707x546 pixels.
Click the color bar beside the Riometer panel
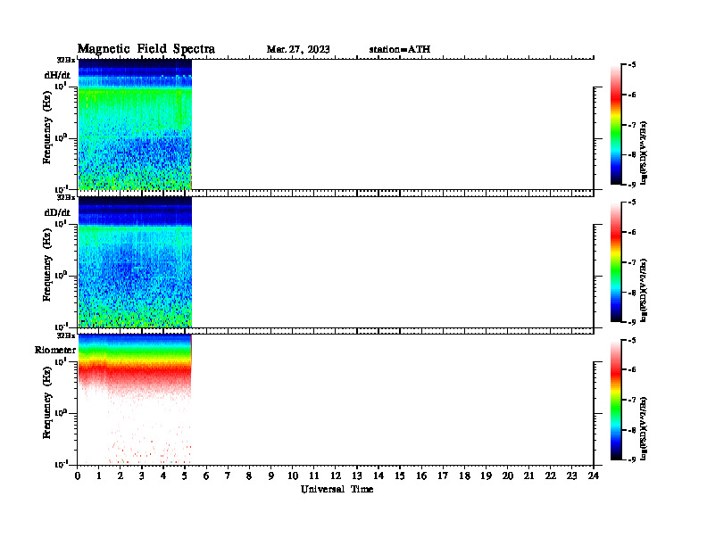pyautogui.click(x=616, y=399)
